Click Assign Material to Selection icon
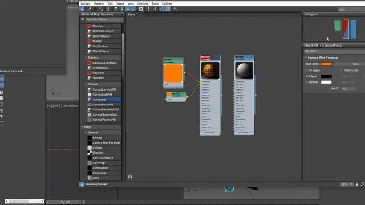The width and height of the screenshot is (365, 205). click(101, 9)
